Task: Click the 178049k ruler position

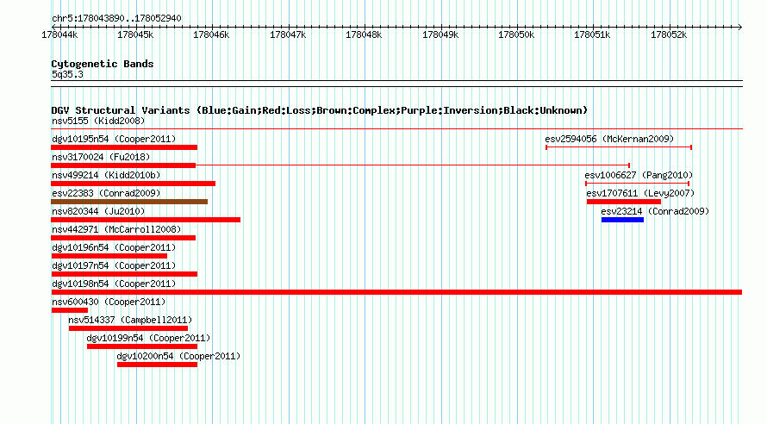Action: click(440, 34)
